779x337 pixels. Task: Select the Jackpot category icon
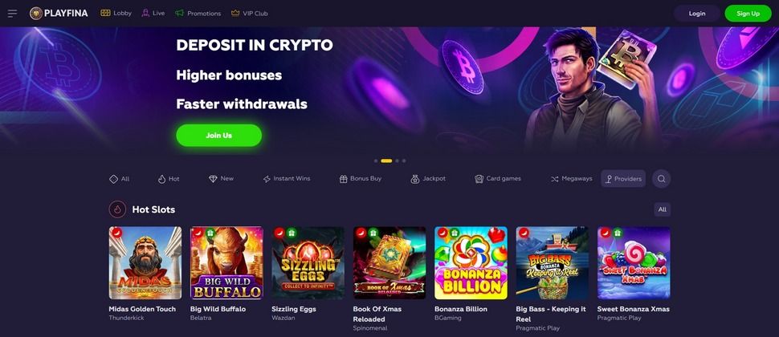pos(415,179)
